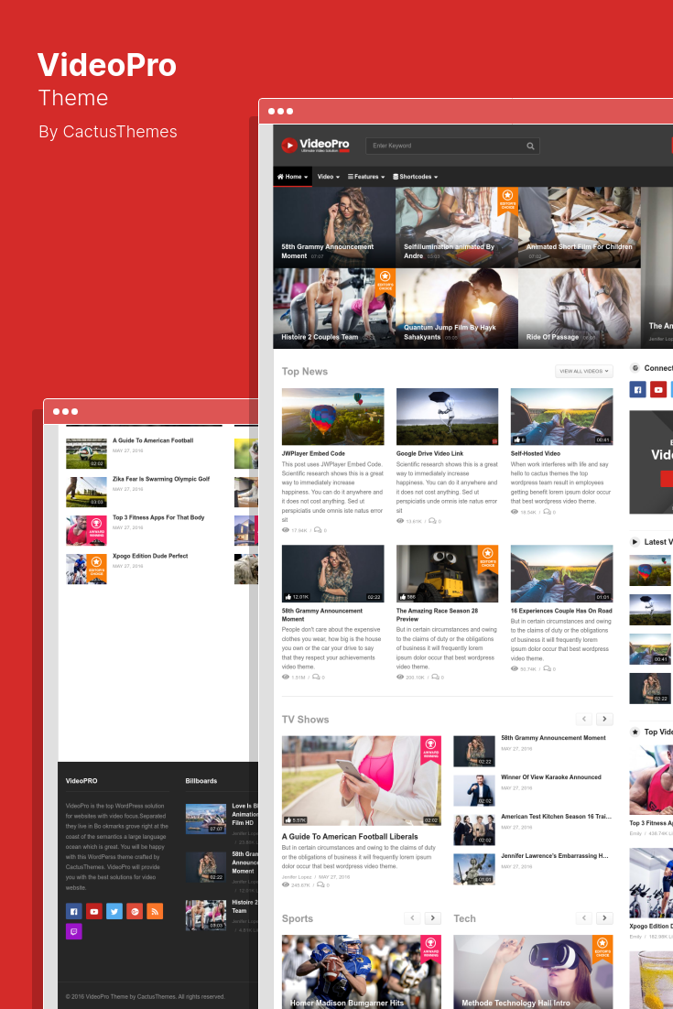The image size is (673, 1009).
Task: Open the Features menu
Action: coord(366,177)
